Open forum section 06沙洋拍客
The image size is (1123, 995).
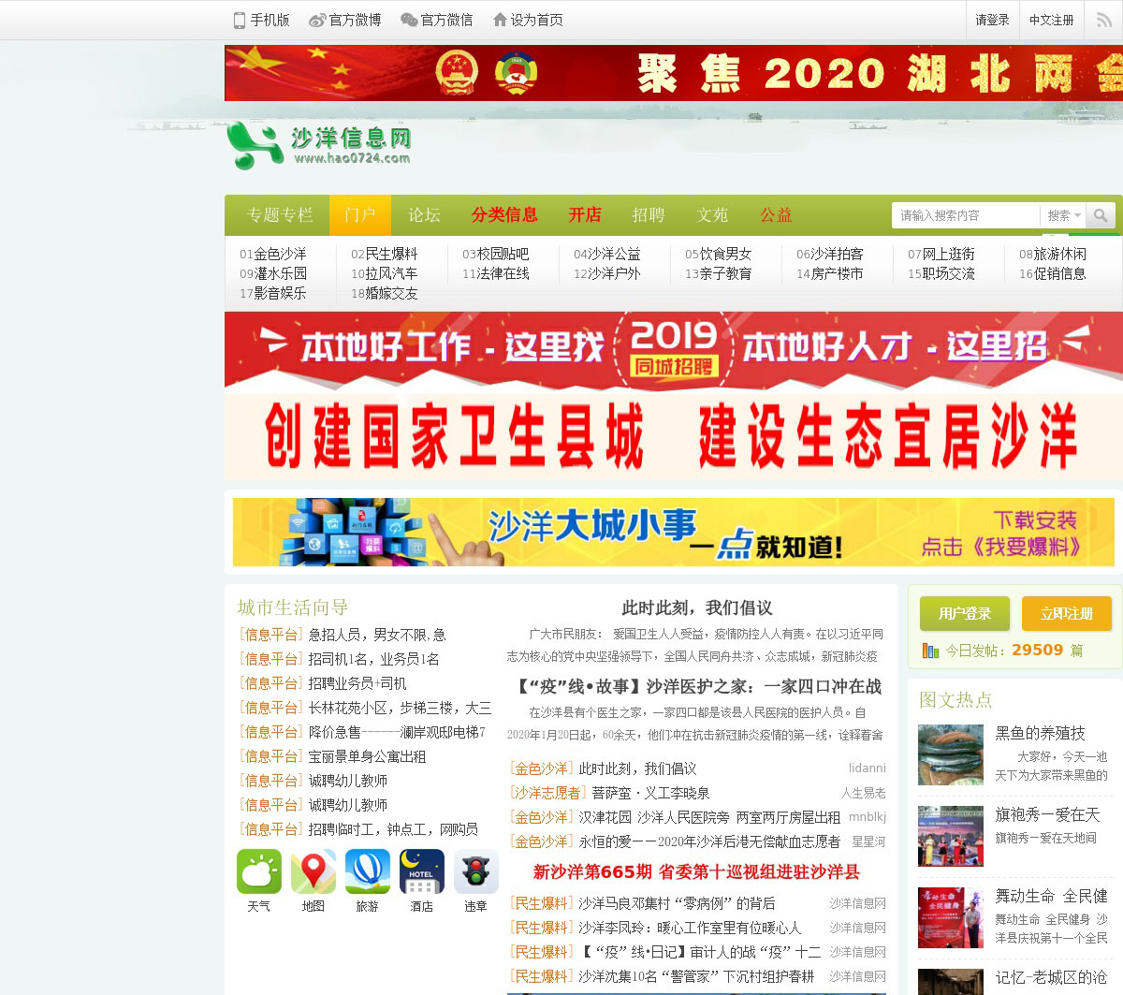(x=829, y=254)
